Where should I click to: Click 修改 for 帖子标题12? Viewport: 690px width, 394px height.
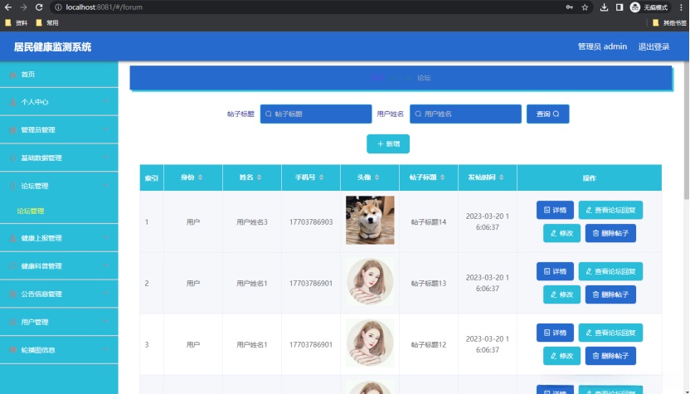[x=561, y=356]
